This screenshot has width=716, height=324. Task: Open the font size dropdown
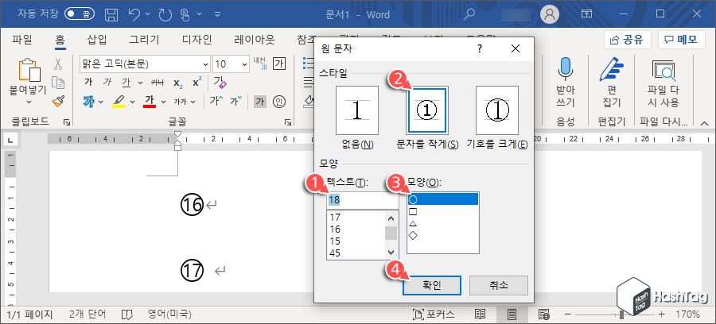pos(244,64)
